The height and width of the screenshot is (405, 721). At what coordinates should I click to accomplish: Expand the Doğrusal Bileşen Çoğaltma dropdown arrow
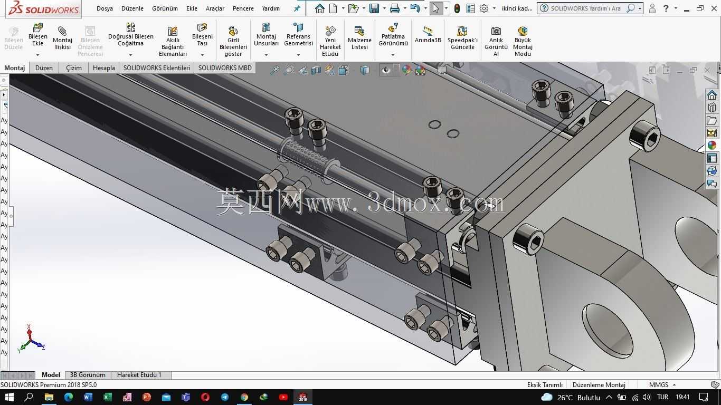click(130, 55)
